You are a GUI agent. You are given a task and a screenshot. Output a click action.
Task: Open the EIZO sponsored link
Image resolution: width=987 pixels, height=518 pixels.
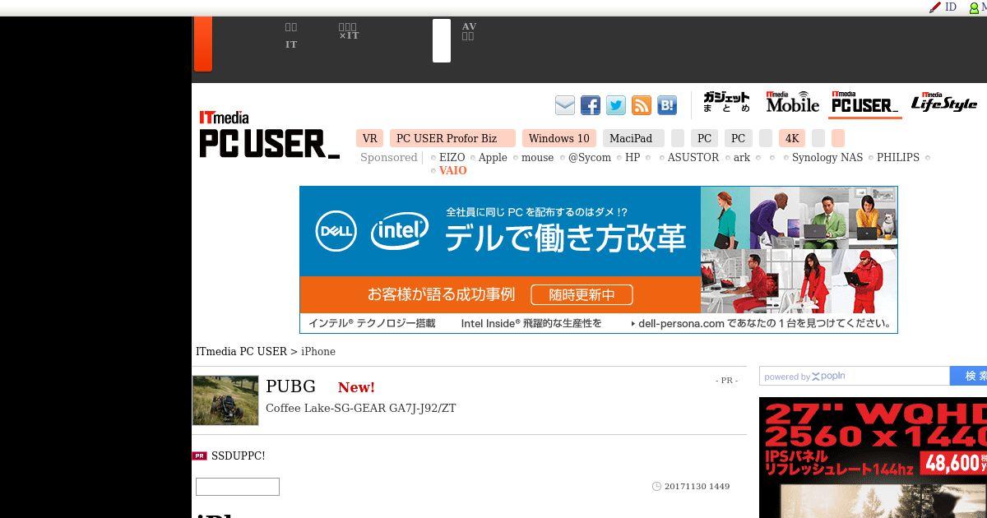click(452, 157)
